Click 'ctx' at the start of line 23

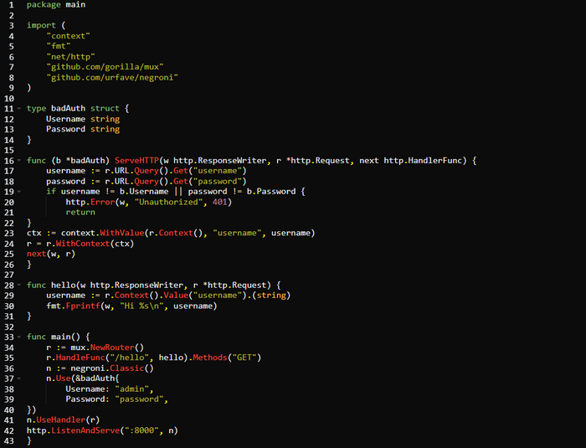pyautogui.click(x=34, y=234)
